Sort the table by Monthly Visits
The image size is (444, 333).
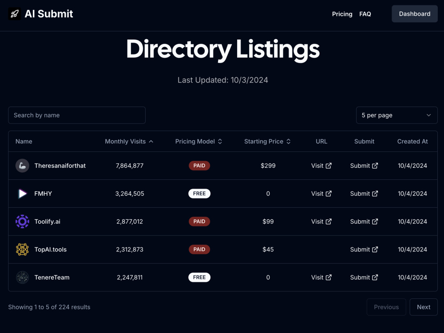(129, 141)
